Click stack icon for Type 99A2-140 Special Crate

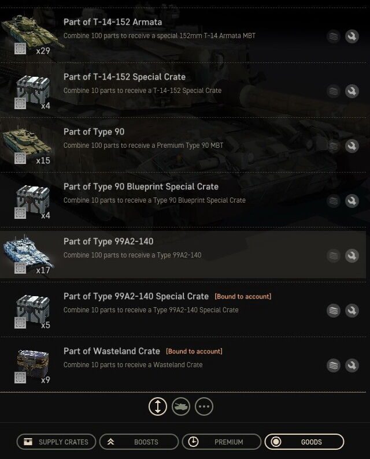(334, 311)
